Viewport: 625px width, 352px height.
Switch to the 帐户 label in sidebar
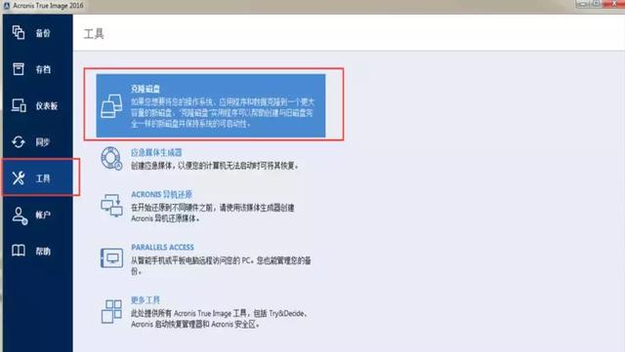point(43,215)
